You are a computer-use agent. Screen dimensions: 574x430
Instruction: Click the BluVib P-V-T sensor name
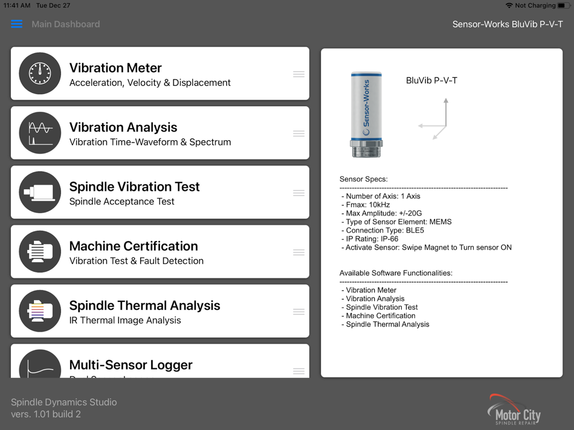coord(431,80)
